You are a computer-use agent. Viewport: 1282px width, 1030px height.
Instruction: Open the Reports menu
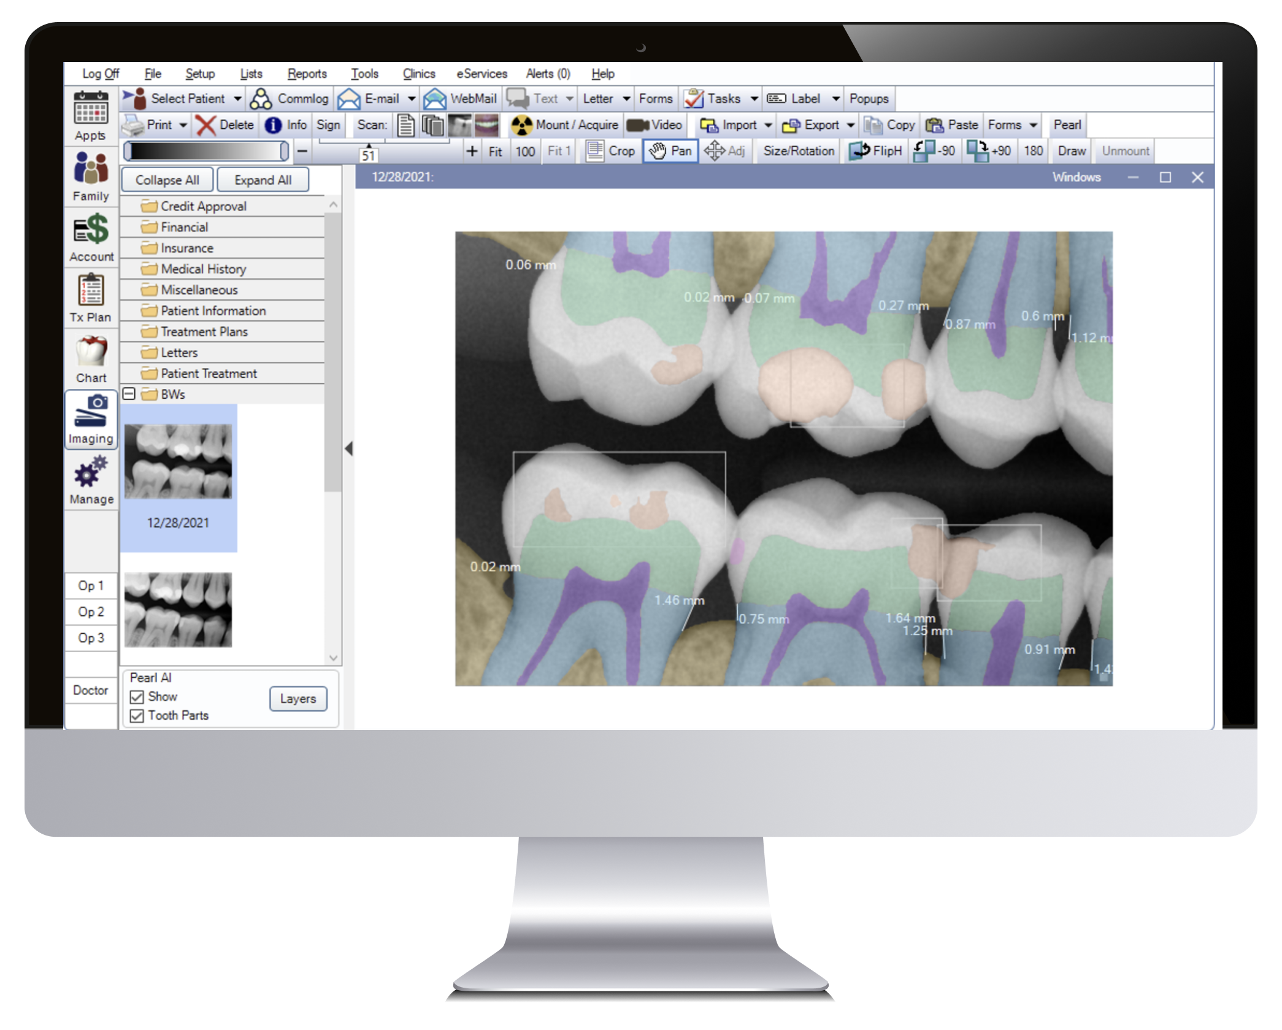click(x=307, y=74)
